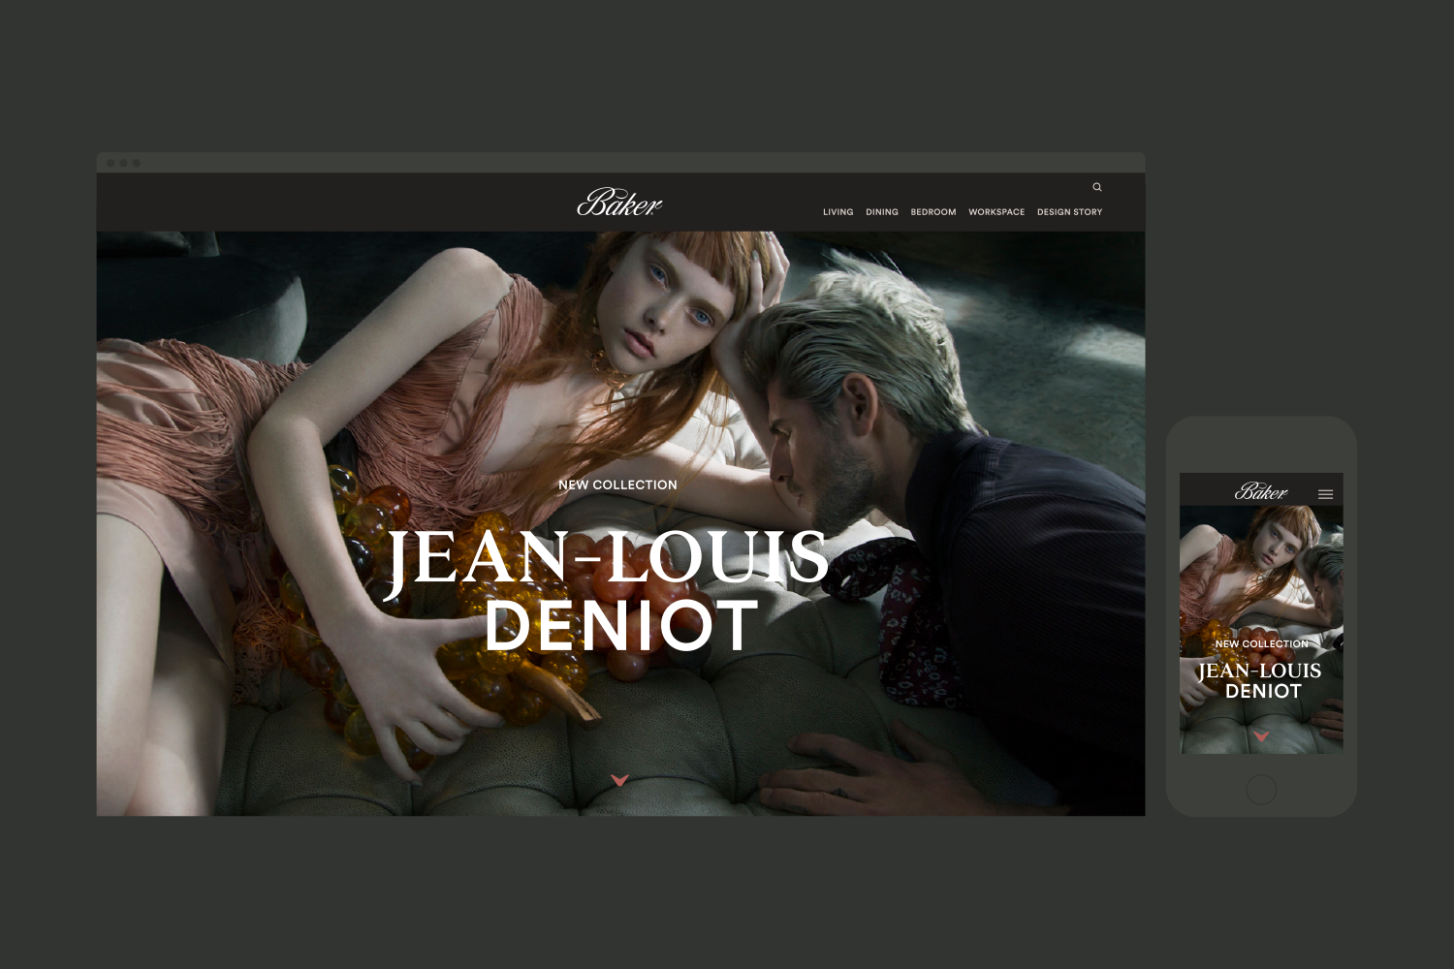Tap the phone home button
Screen dimensions: 1454x969
click(x=1261, y=790)
